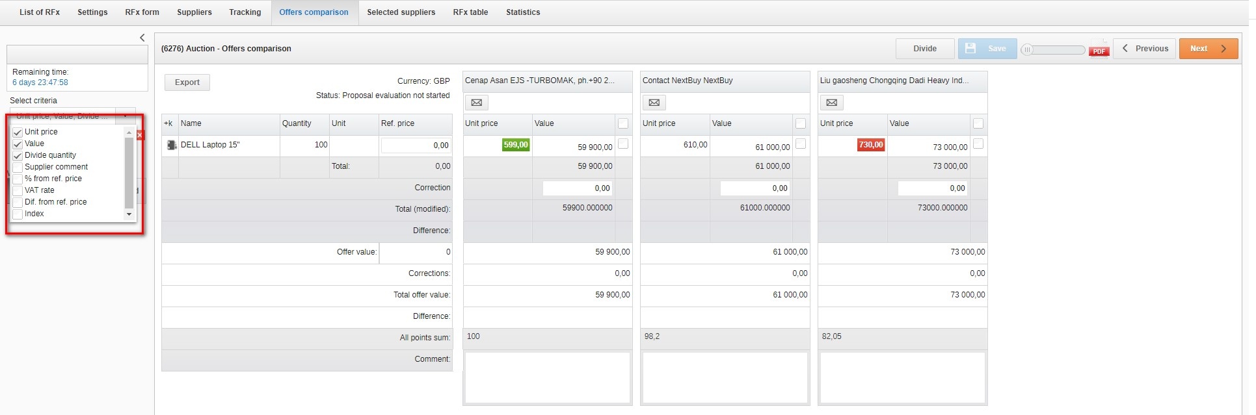Screen dimensions: 1256x415
Task: Open the Select criteria dropdown arrow
Action: coord(125,116)
